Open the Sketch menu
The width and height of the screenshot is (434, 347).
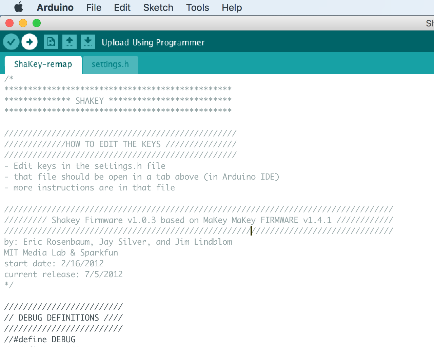click(x=158, y=7)
